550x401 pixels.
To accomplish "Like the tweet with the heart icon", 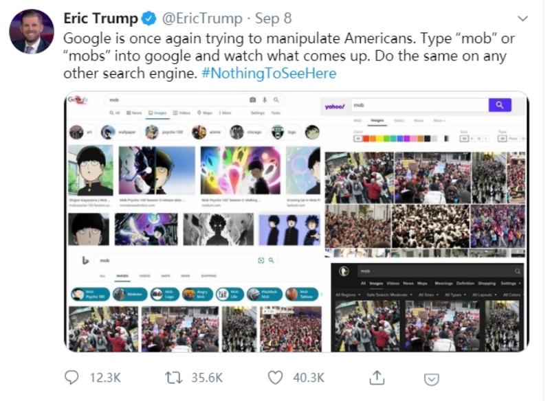I will tap(275, 377).
